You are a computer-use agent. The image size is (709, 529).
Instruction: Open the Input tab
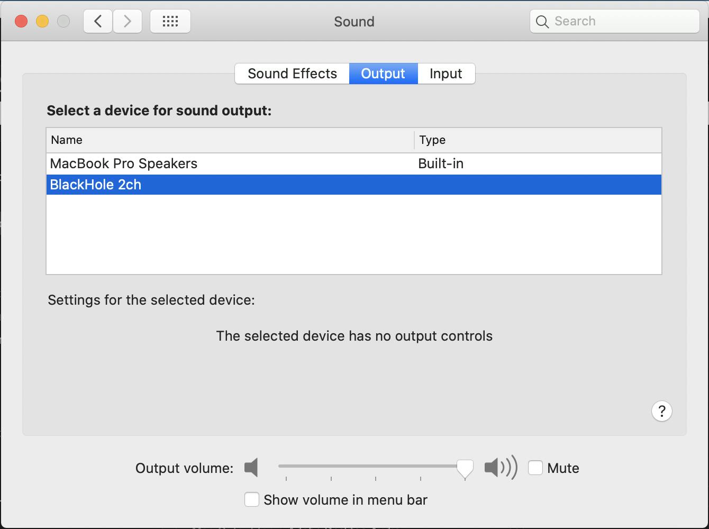pos(446,74)
